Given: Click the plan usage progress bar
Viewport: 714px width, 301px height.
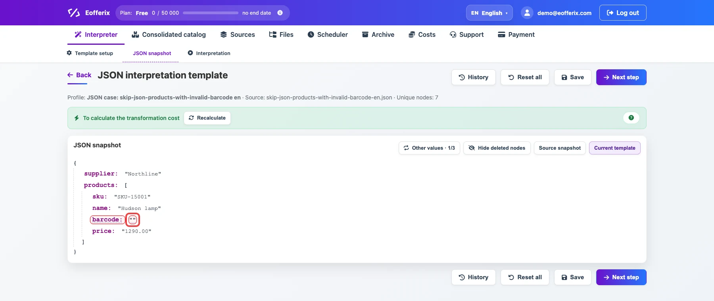Looking at the screenshot, I should coord(211,13).
